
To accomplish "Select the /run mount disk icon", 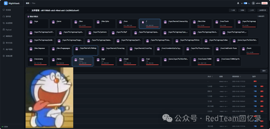I will (120, 22).
